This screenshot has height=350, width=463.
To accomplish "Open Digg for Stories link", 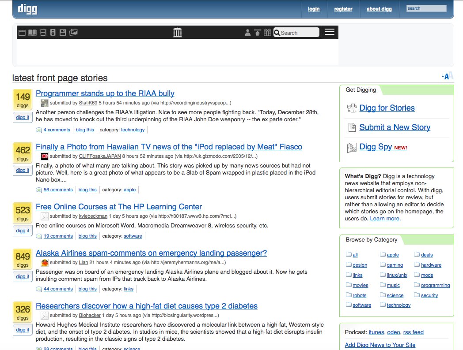I will point(387,108).
